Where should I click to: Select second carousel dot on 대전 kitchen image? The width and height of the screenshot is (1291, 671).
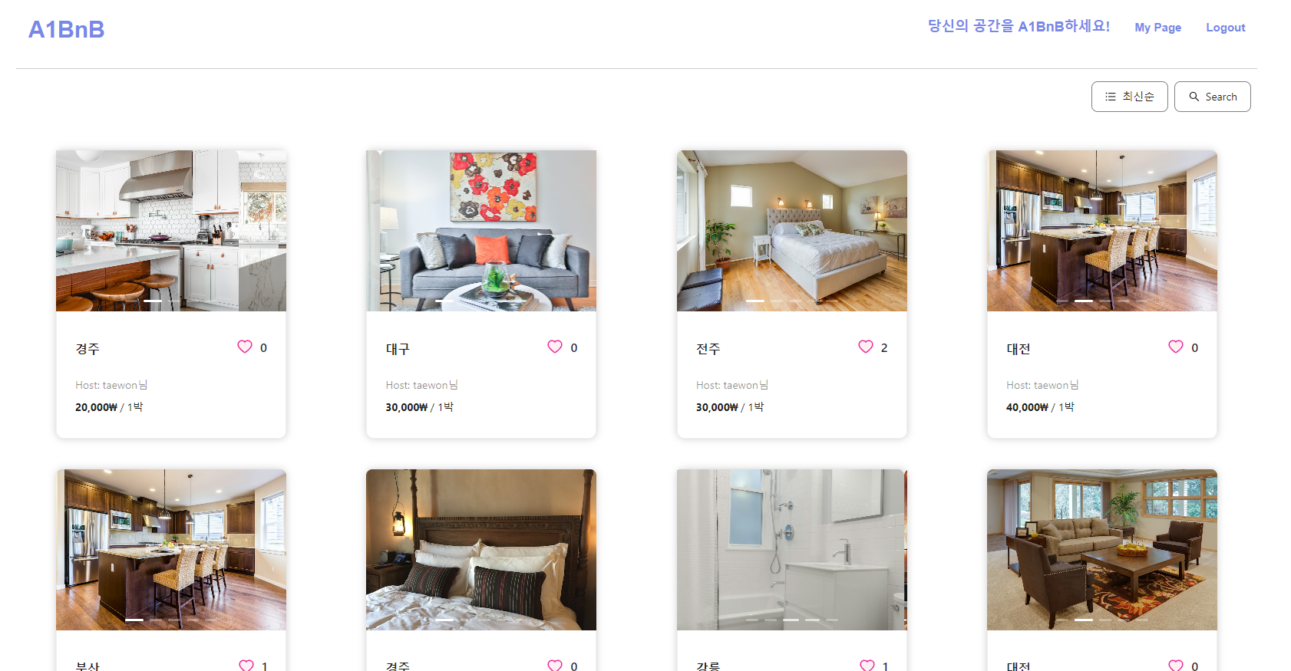[x=1084, y=301]
